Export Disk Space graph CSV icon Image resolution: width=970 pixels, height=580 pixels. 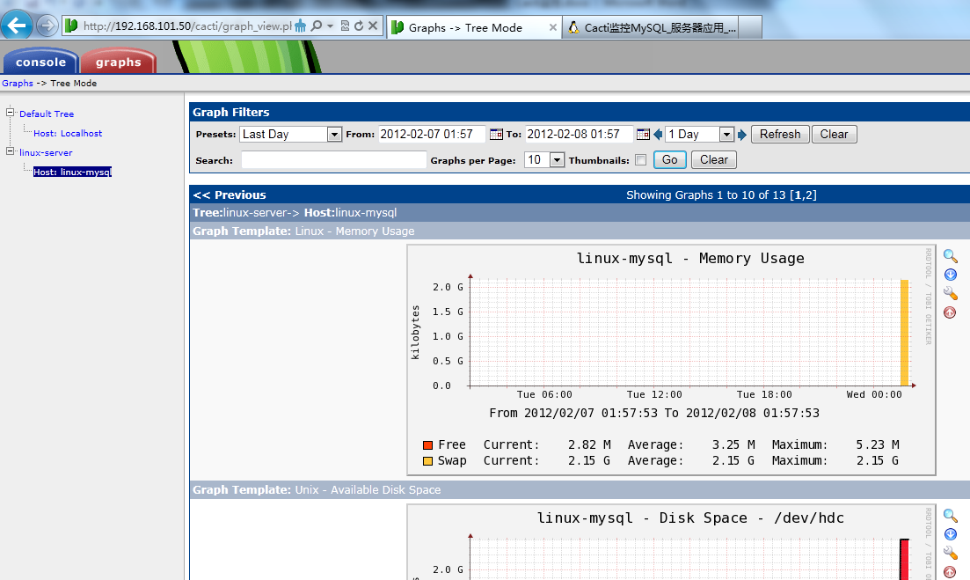[950, 534]
